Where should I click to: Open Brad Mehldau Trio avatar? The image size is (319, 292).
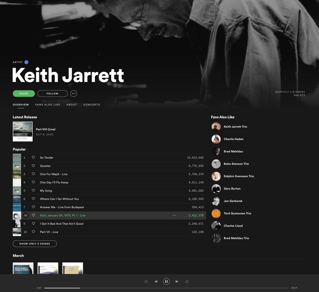click(216, 238)
